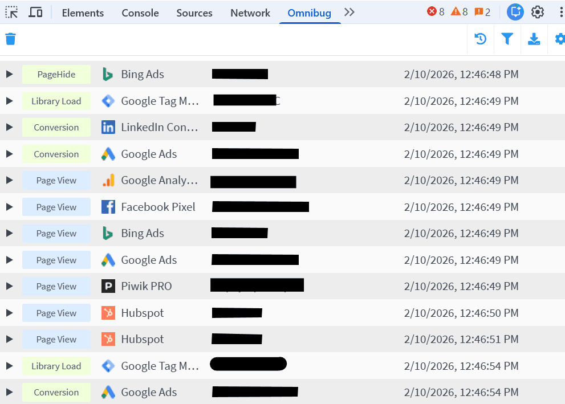Toggle the device toolbar icon
565x404 pixels.
tap(35, 13)
